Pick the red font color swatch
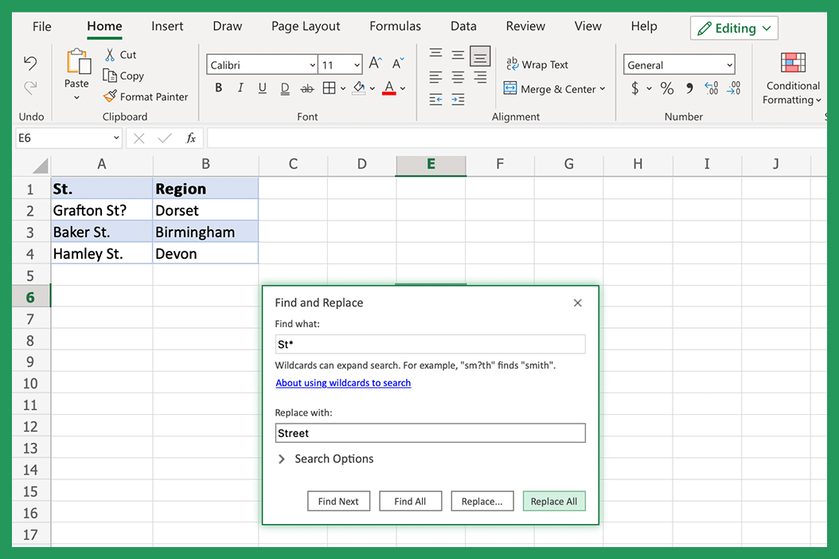The width and height of the screenshot is (839, 559). click(390, 93)
